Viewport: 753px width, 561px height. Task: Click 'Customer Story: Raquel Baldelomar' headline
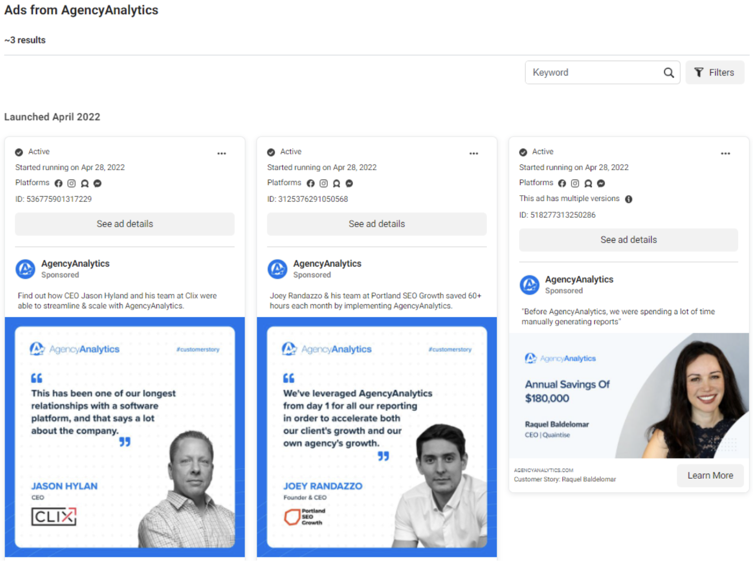click(565, 480)
